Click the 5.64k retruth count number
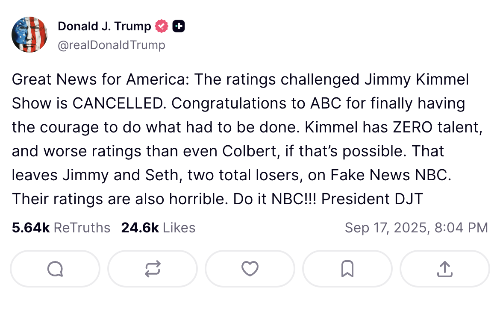Screen dimensions: 500x311 coord(31,228)
